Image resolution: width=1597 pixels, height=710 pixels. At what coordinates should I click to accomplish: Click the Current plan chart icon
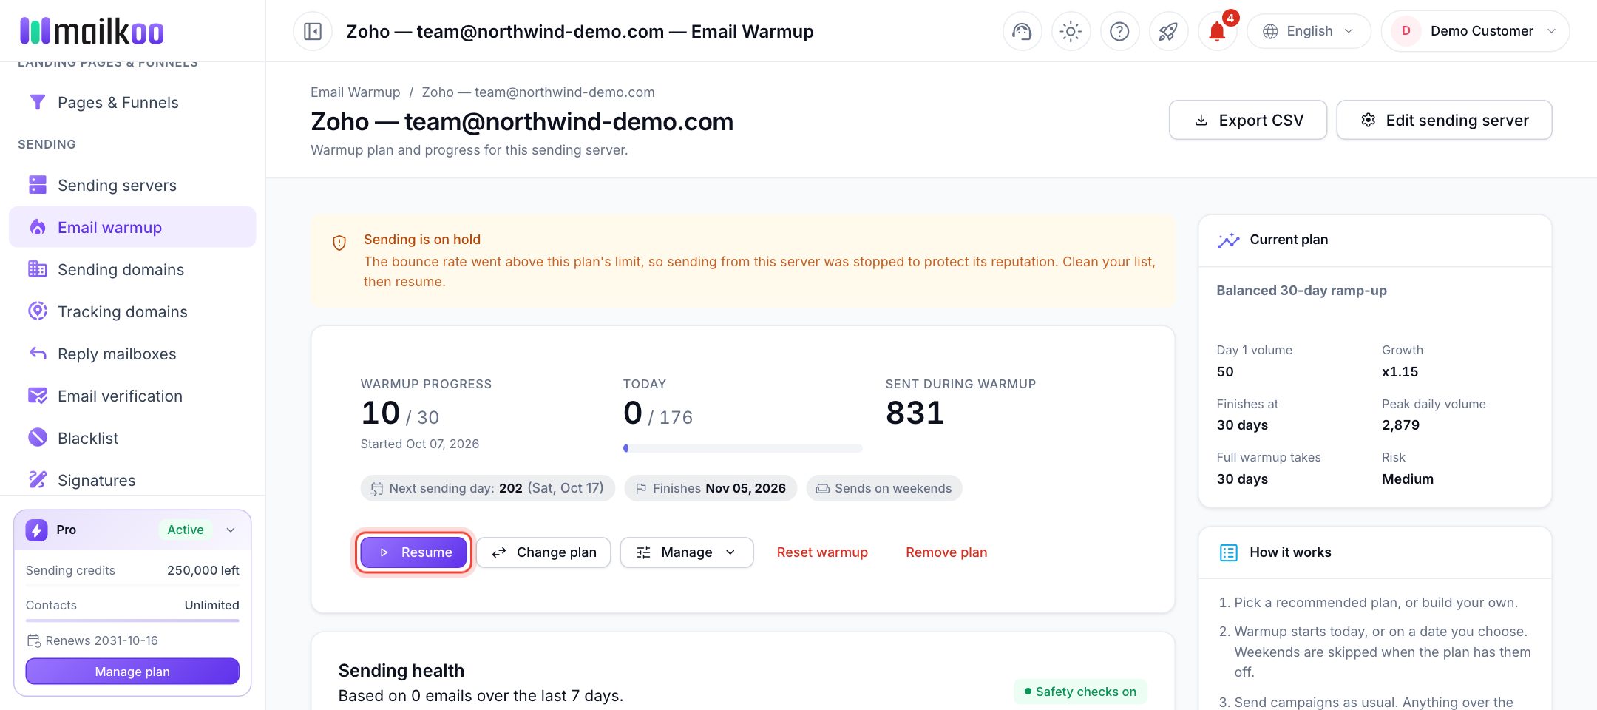tap(1228, 240)
